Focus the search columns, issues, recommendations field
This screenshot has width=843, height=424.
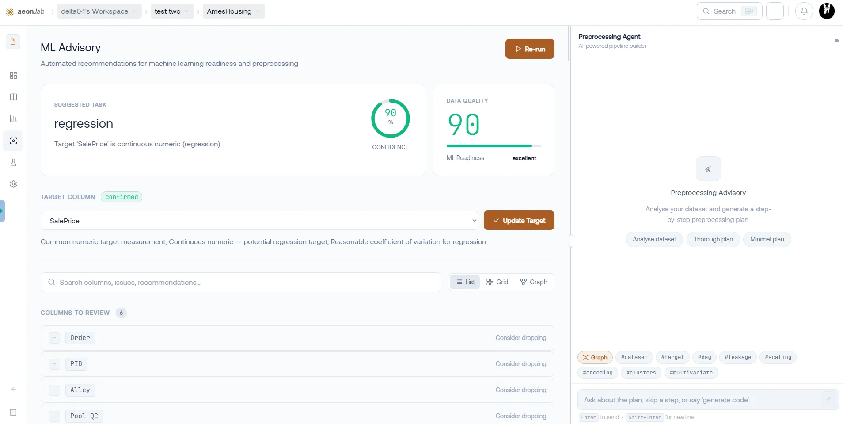(241, 282)
